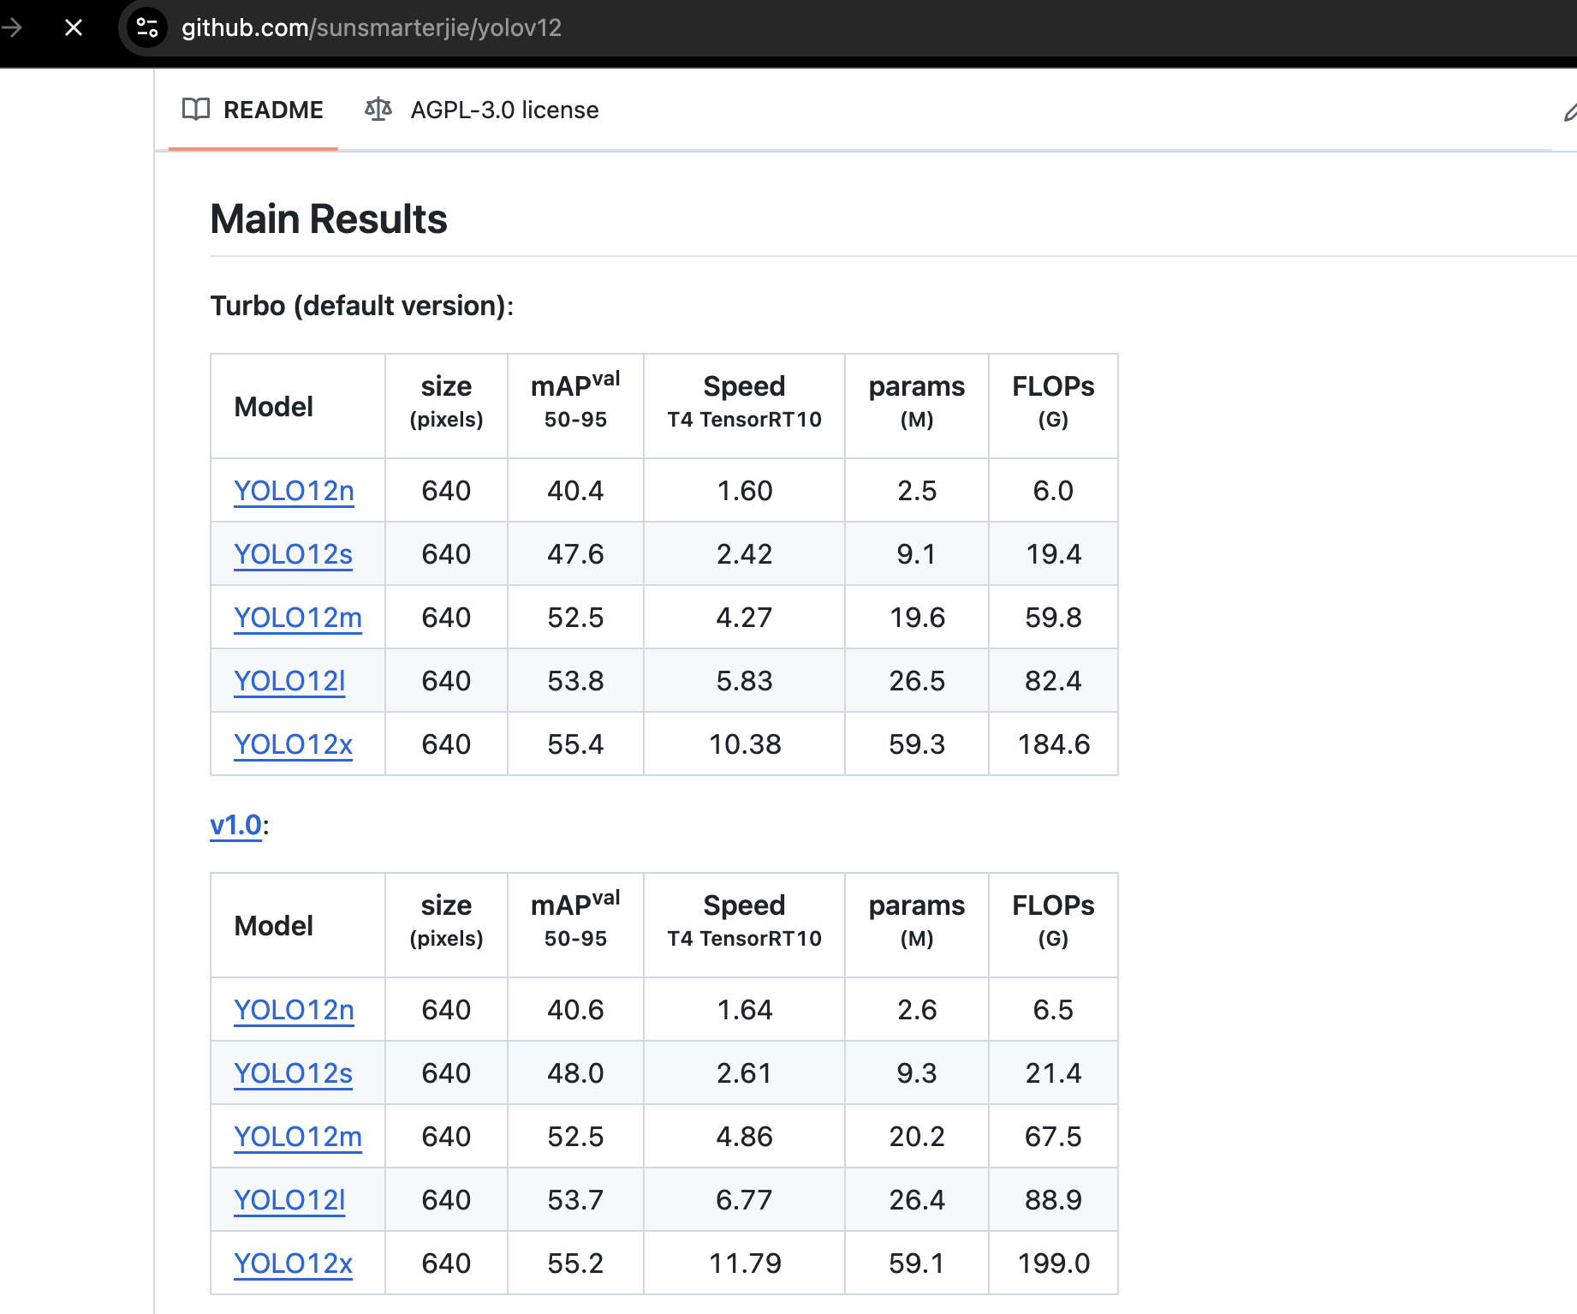Image resolution: width=1577 pixels, height=1314 pixels.
Task: Click speed value 2.61
Action: pyautogui.click(x=745, y=1073)
